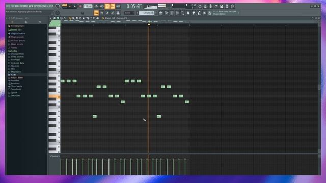Click the Record button in transport
326x183 pixels.
(80, 6)
